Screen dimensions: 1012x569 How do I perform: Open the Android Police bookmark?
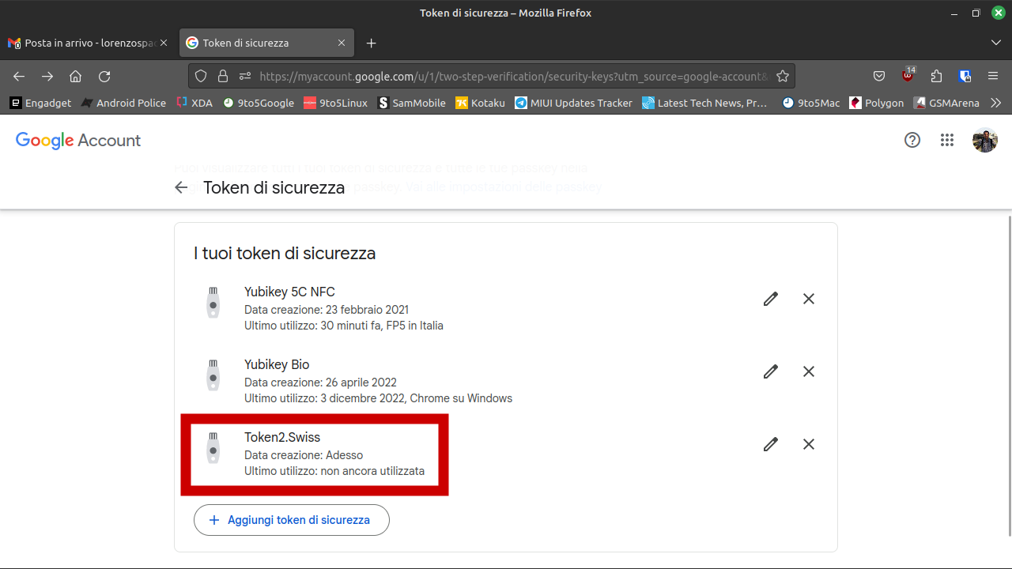123,103
